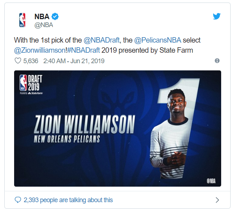Click the State Farm logo in image
236x213 pixels.
click(35, 93)
